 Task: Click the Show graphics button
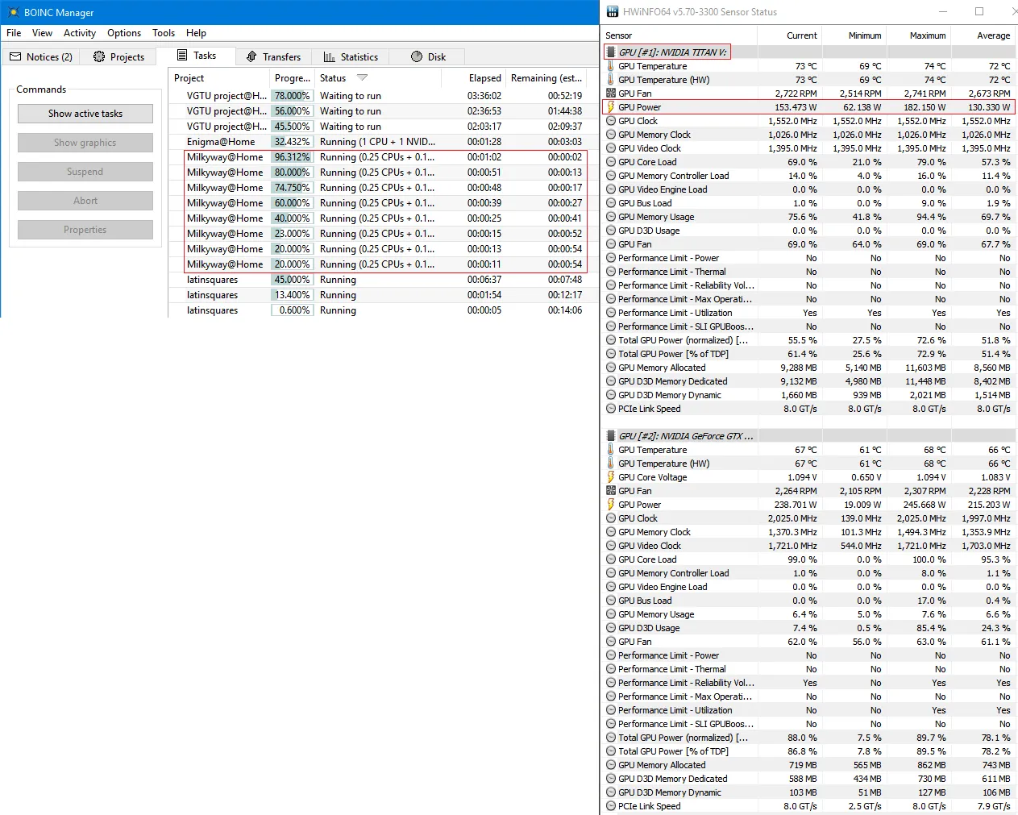[x=85, y=143]
